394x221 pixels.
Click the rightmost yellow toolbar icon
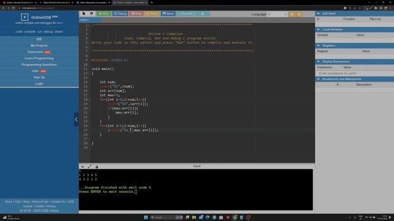tap(299, 14)
